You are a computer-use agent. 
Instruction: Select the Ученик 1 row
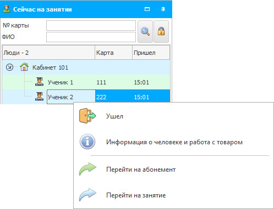pyautogui.click(x=86, y=82)
